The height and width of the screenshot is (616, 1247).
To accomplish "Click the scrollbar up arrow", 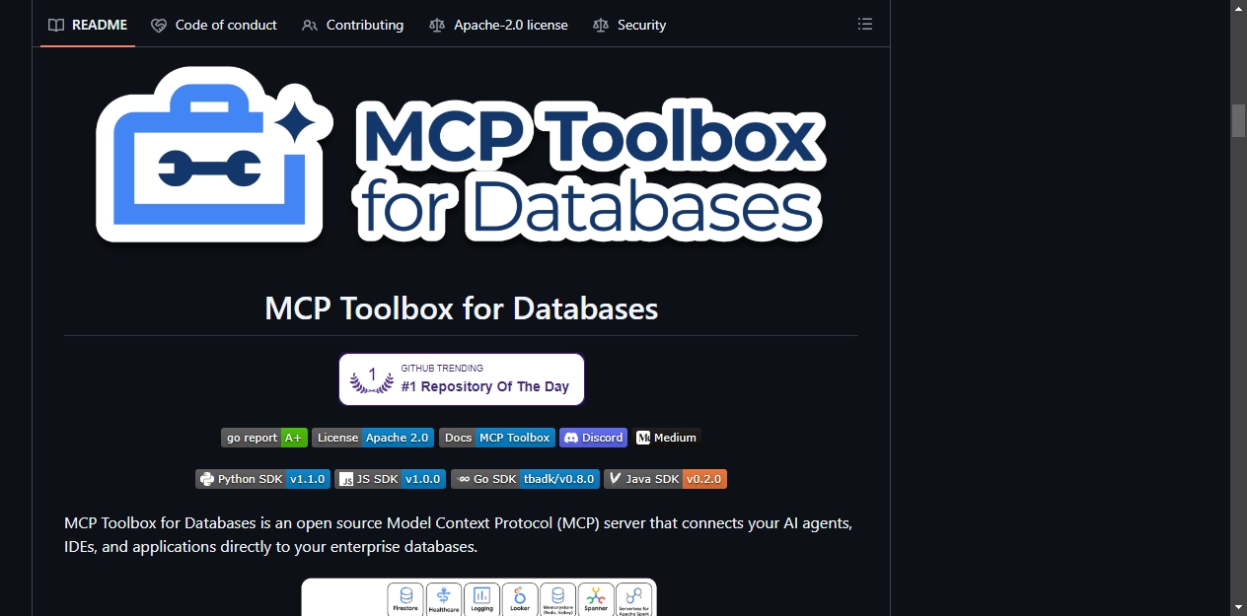I will [x=1238, y=8].
